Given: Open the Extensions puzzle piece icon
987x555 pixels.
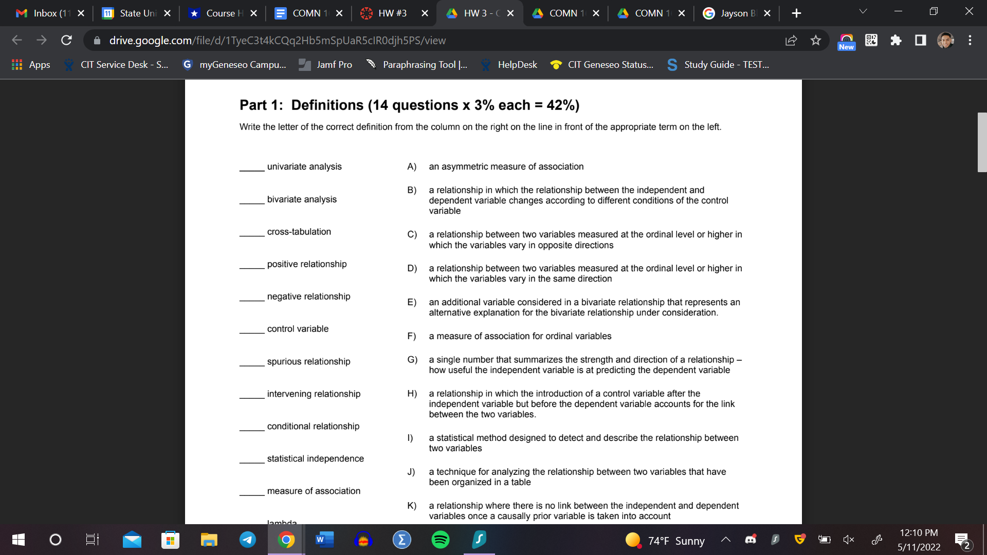Looking at the screenshot, I should click(896, 41).
